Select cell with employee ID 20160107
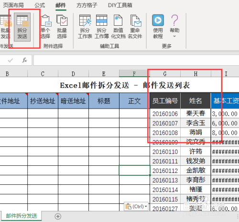The image size is (239, 222). (x=165, y=123)
